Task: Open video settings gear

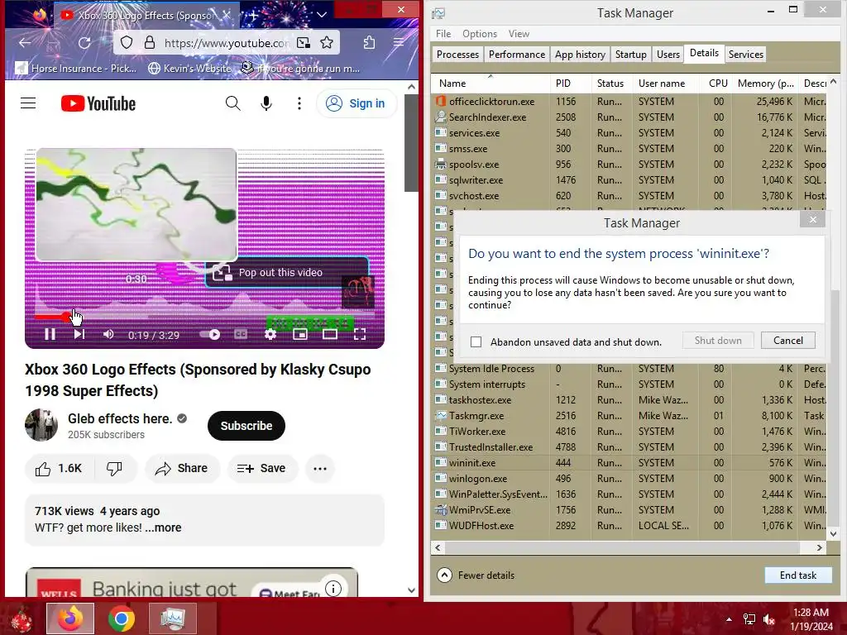Action: click(270, 335)
